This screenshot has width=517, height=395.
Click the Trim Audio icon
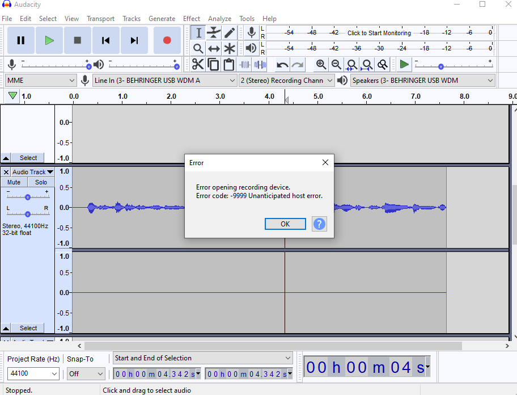[x=244, y=64]
